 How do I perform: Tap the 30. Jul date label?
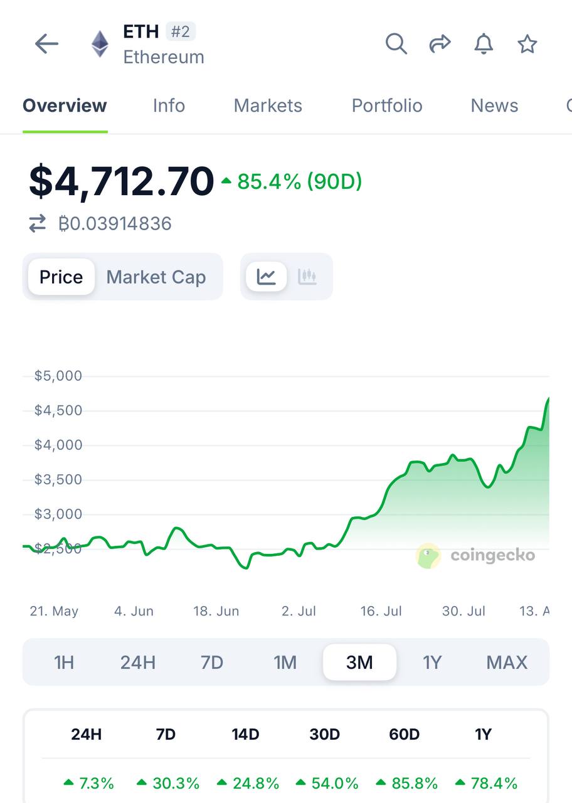pos(463,611)
